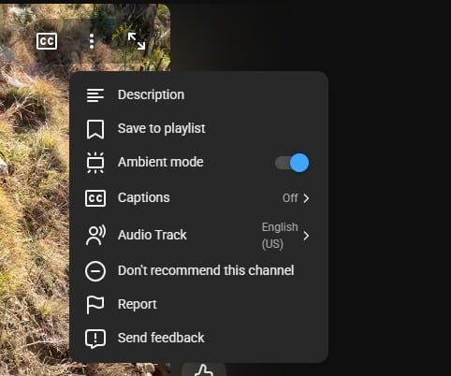Select the Ambient mode label

coord(161,162)
